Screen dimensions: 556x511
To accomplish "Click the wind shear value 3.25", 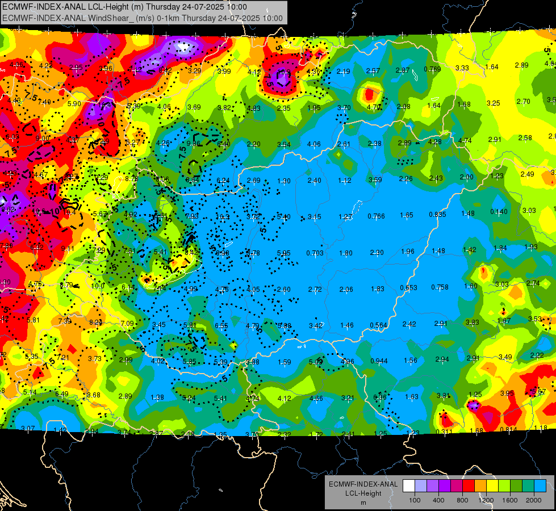I will point(493,103).
